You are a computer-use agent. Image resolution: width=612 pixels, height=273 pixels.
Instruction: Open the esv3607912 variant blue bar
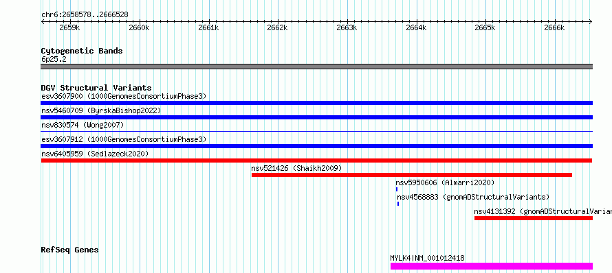(x=316, y=146)
